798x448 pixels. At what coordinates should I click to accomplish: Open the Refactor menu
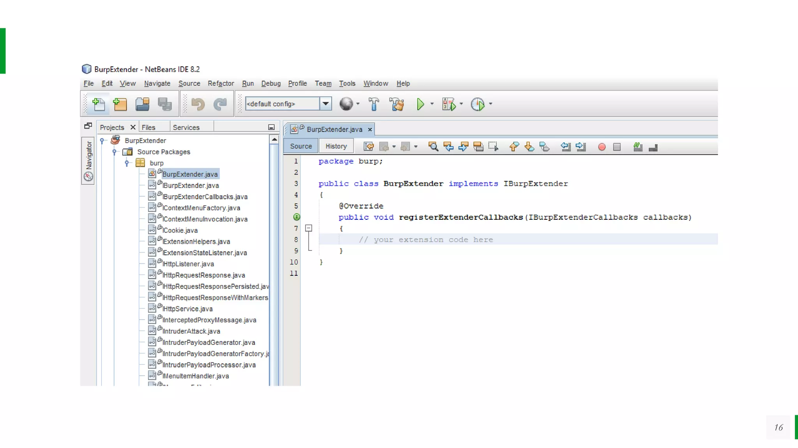pyautogui.click(x=221, y=83)
